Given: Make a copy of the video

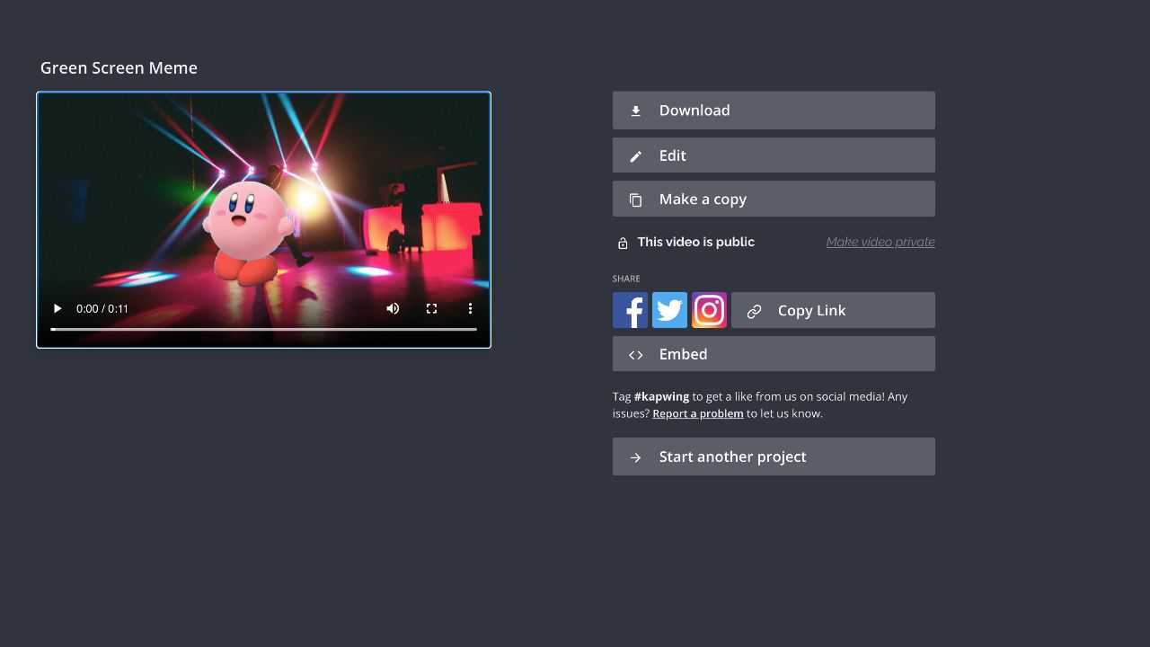Looking at the screenshot, I should click(x=773, y=199).
